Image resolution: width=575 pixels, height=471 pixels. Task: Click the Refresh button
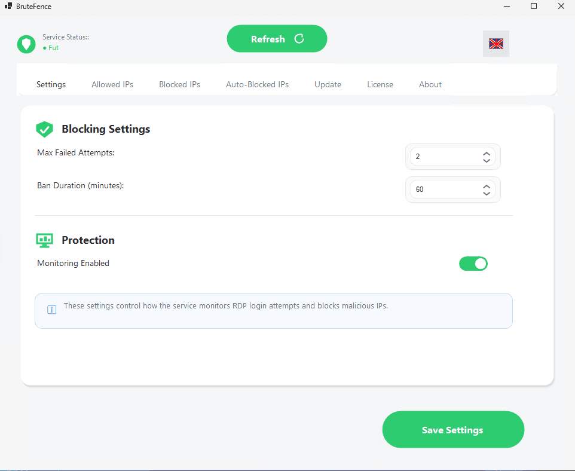pyautogui.click(x=277, y=38)
